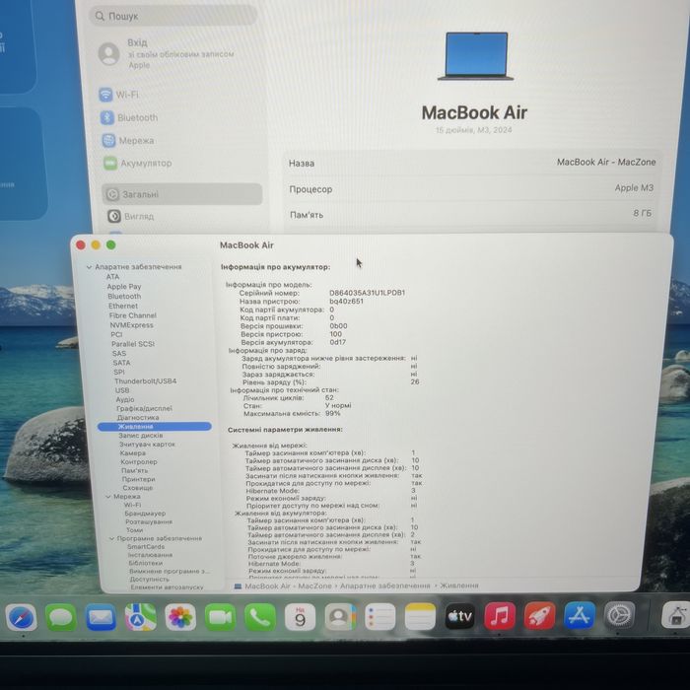Open Calendar showing date 9
The height and width of the screenshot is (690, 690).
300,617
